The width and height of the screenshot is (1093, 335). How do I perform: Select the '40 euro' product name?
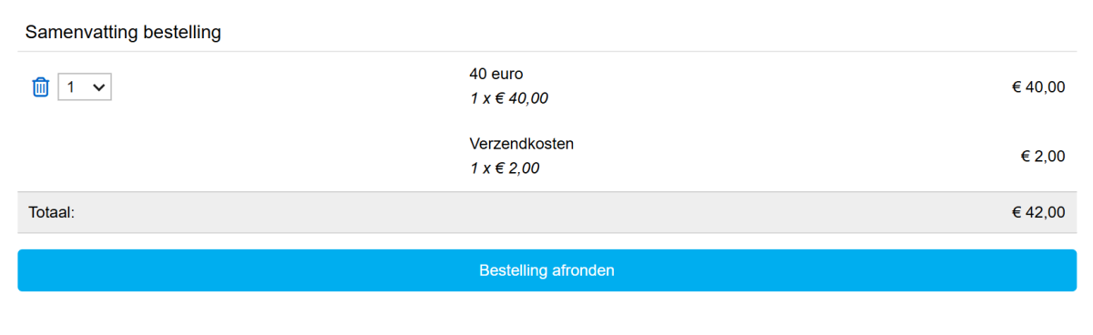point(496,74)
